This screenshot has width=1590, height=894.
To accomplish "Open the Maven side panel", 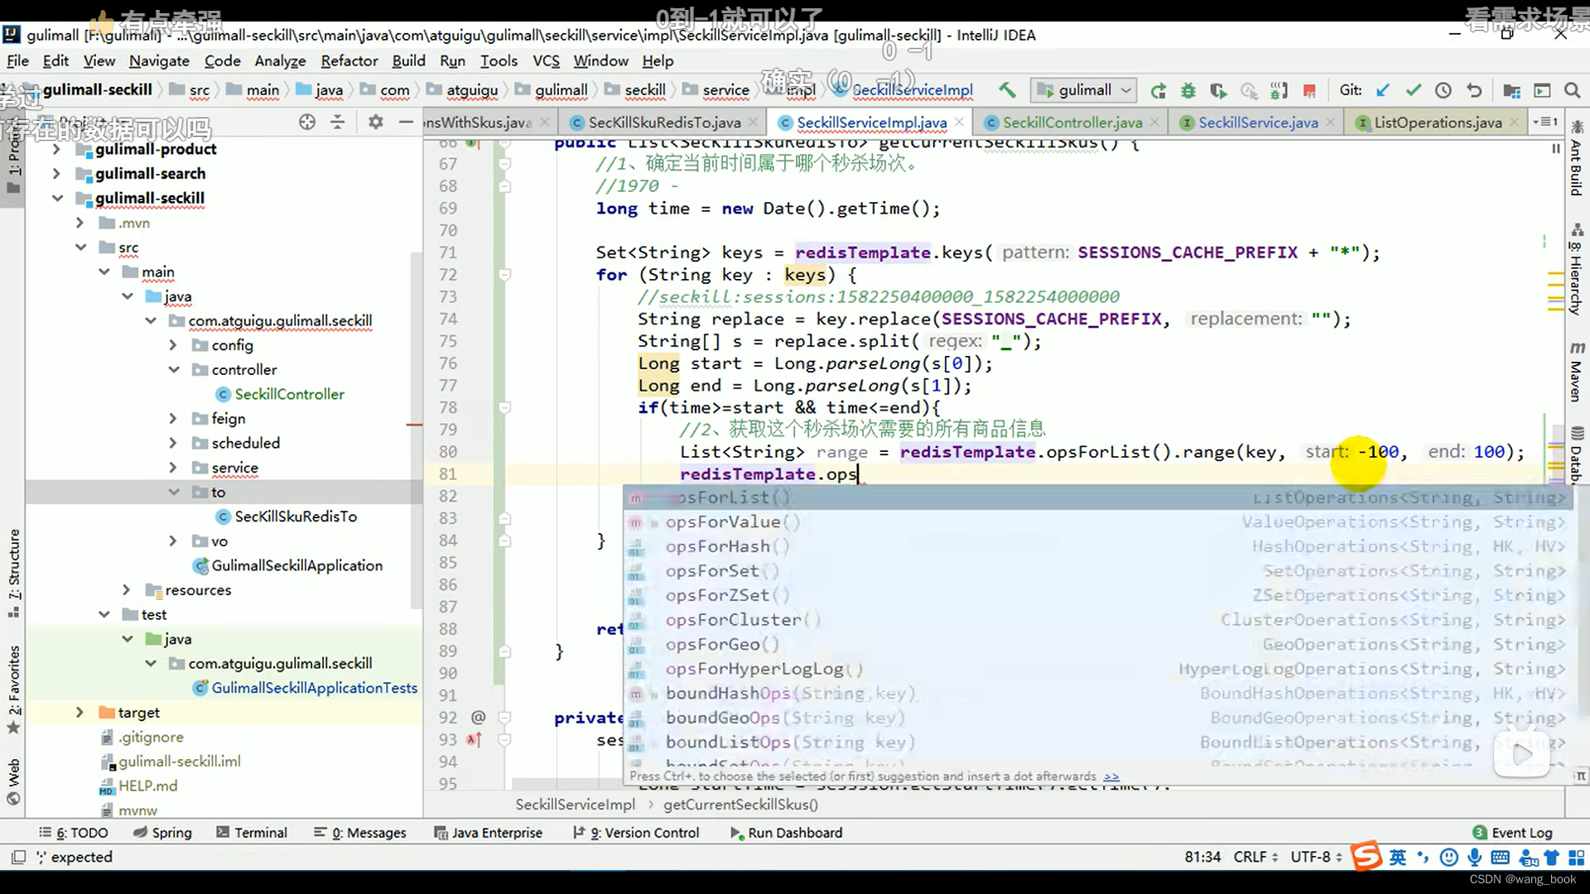I will point(1577,371).
